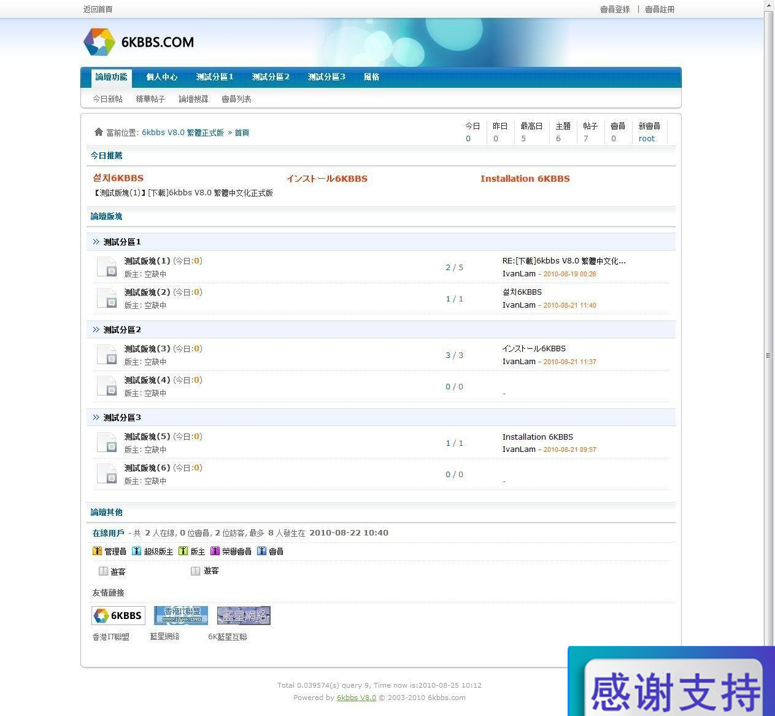Viewport: 775px width, 716px height.
Task: Click the 香港IT聯盟 text link
Action: pos(111,637)
